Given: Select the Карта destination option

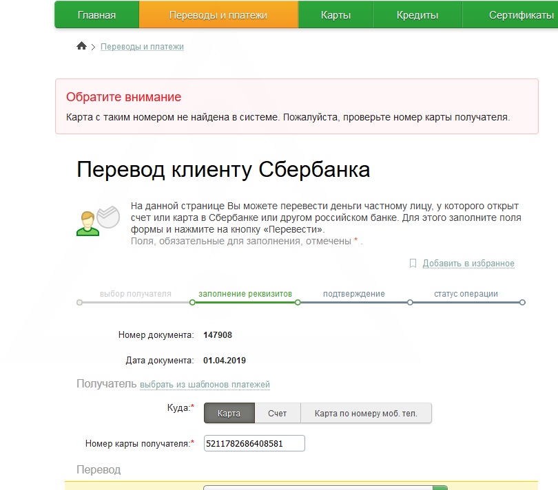Looking at the screenshot, I should 229,413.
